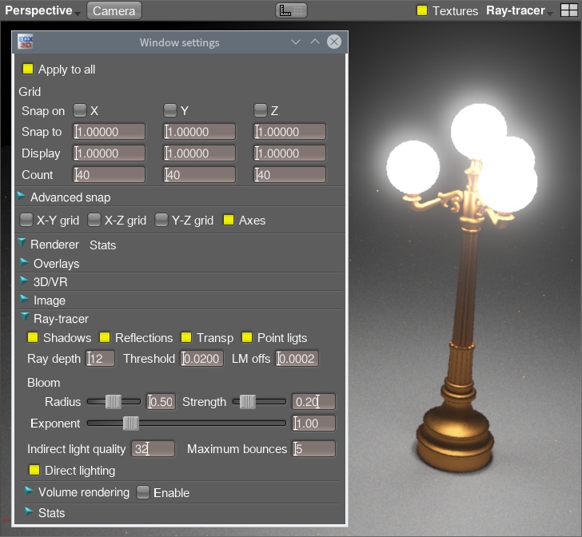Screen dimensions: 582x537
Task: Uncheck Apply to all
Action: (x=28, y=70)
